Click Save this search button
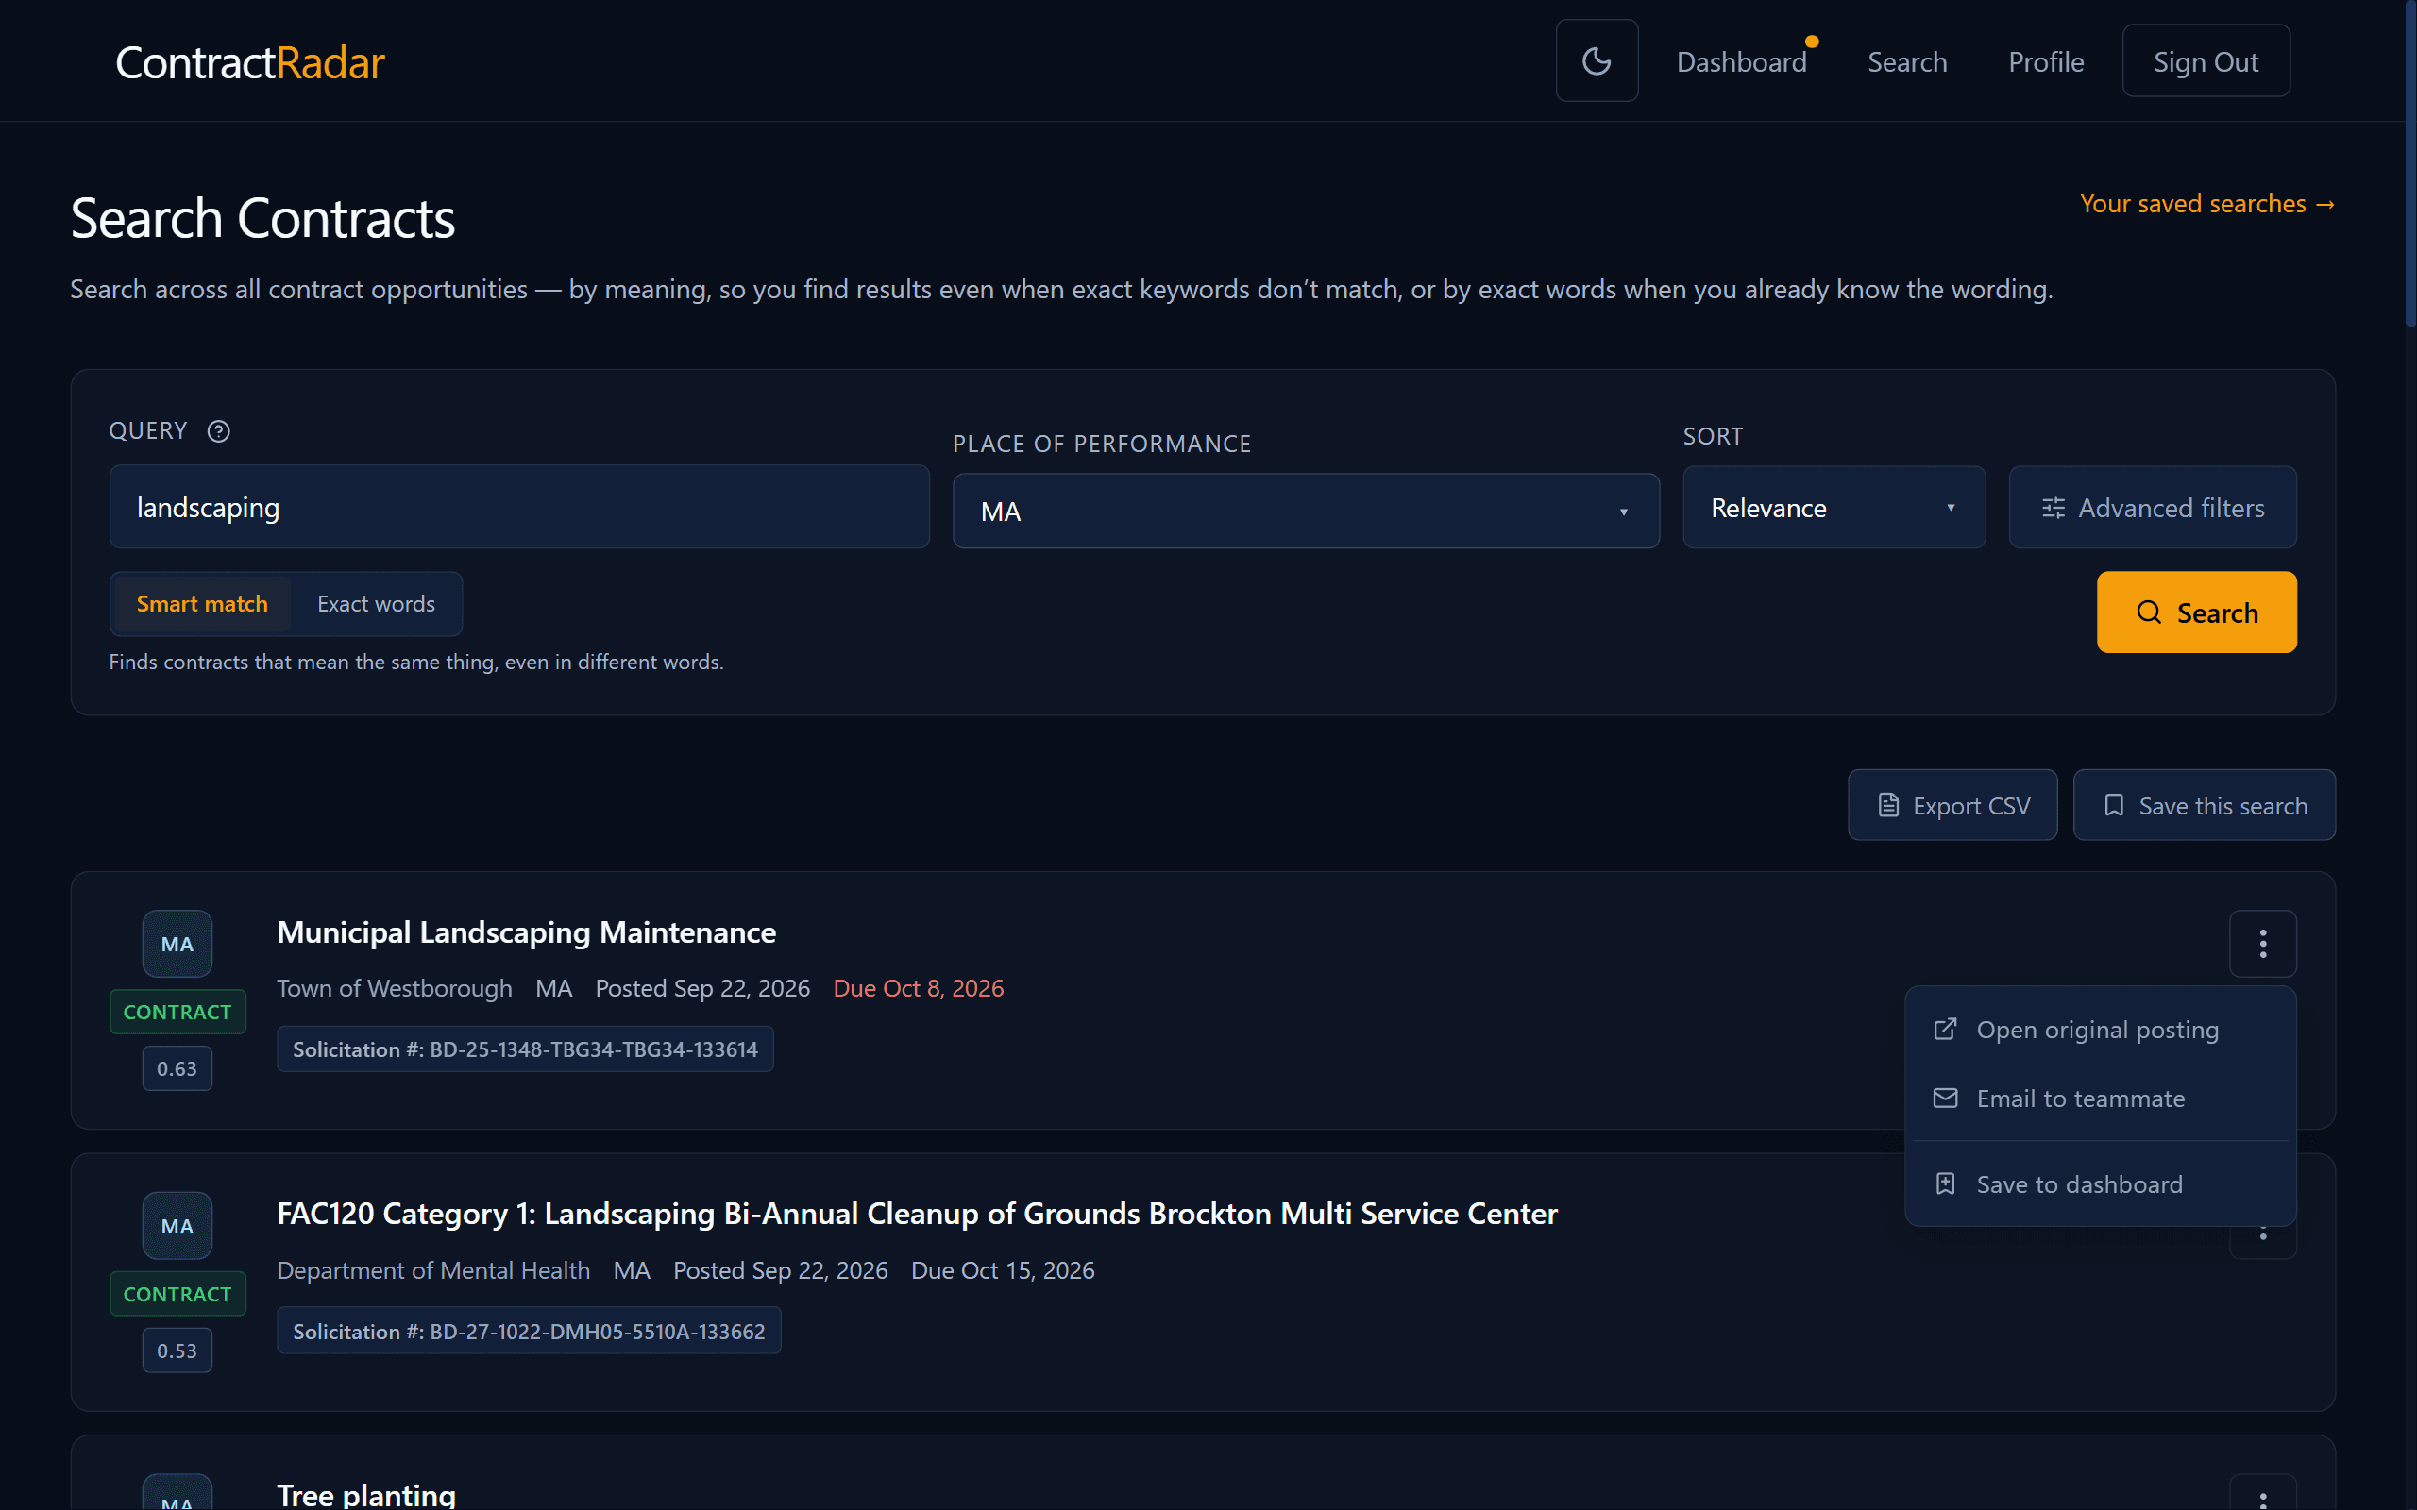The height and width of the screenshot is (1510, 2417). point(2204,805)
